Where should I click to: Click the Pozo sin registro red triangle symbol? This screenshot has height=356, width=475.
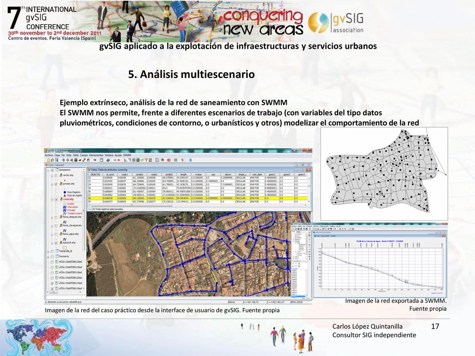[x=65, y=196]
